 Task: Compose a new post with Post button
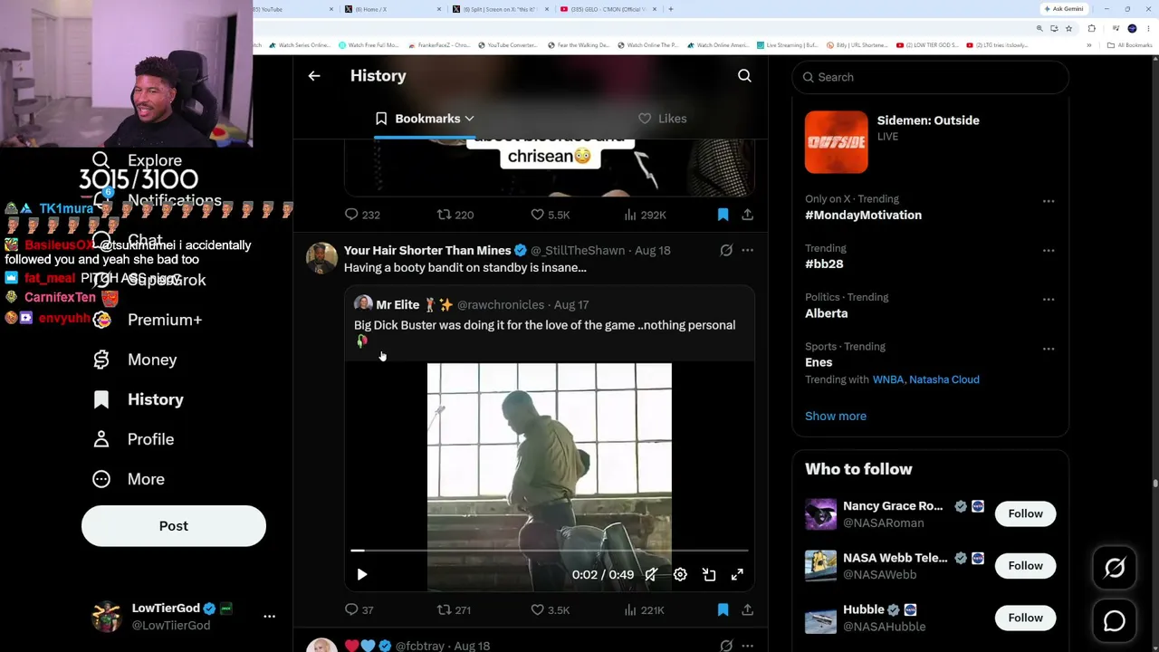click(174, 526)
